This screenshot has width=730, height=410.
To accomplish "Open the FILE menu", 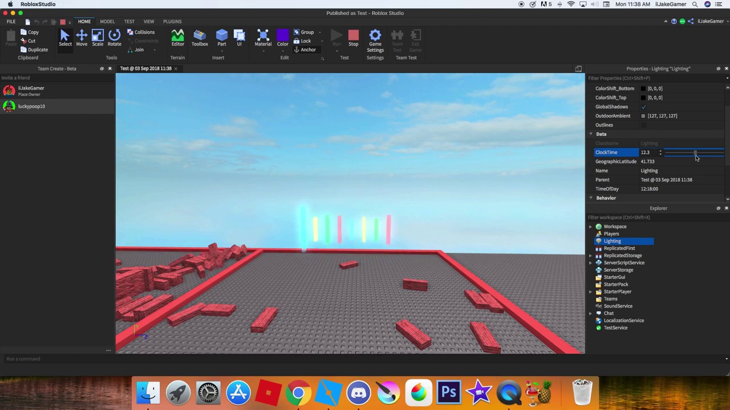I will pyautogui.click(x=11, y=22).
